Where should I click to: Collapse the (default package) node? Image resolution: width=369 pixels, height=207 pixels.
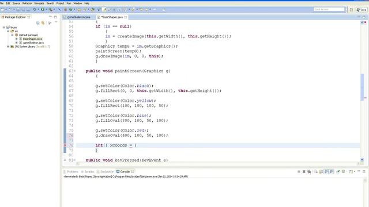point(12,35)
